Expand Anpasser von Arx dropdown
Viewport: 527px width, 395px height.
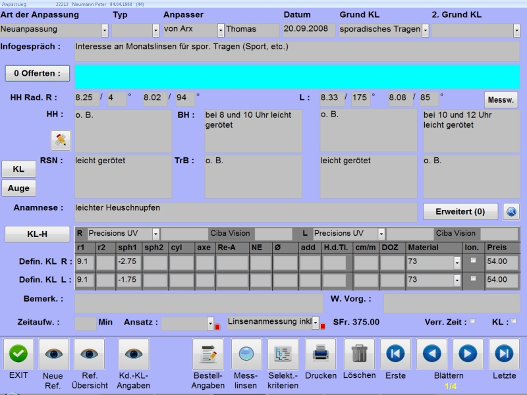point(221,30)
